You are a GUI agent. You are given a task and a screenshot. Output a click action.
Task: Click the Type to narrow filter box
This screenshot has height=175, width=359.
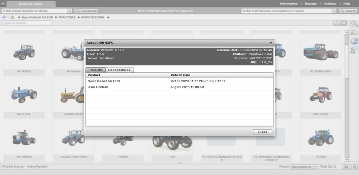pyautogui.click(x=28, y=23)
